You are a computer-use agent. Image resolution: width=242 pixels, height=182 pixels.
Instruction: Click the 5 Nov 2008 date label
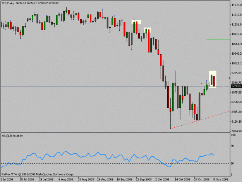pyautogui.click(x=221, y=179)
